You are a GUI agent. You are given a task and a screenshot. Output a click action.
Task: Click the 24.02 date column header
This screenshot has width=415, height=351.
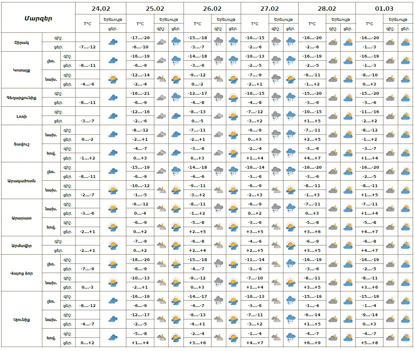[100, 8]
